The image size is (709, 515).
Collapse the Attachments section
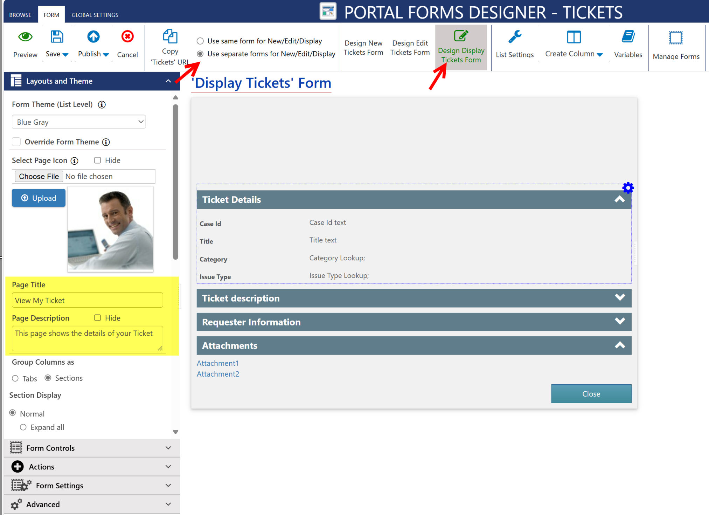coord(620,345)
